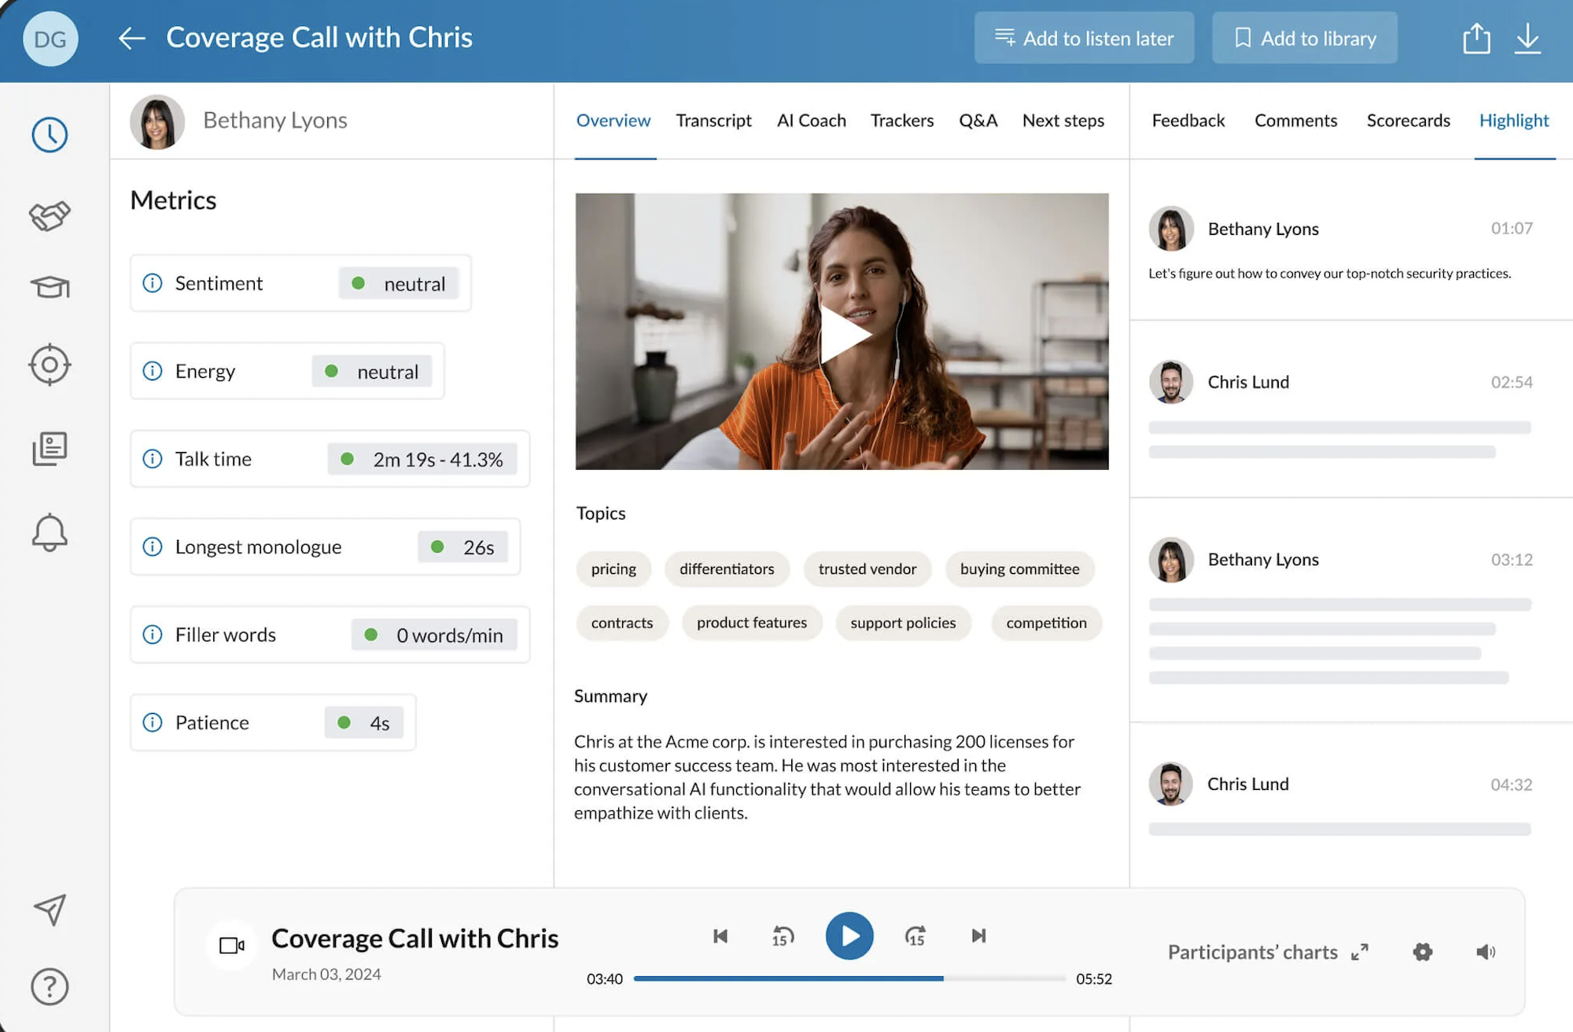Viewport: 1573px width, 1032px height.
Task: Rewind 15 seconds
Action: pyautogui.click(x=783, y=936)
